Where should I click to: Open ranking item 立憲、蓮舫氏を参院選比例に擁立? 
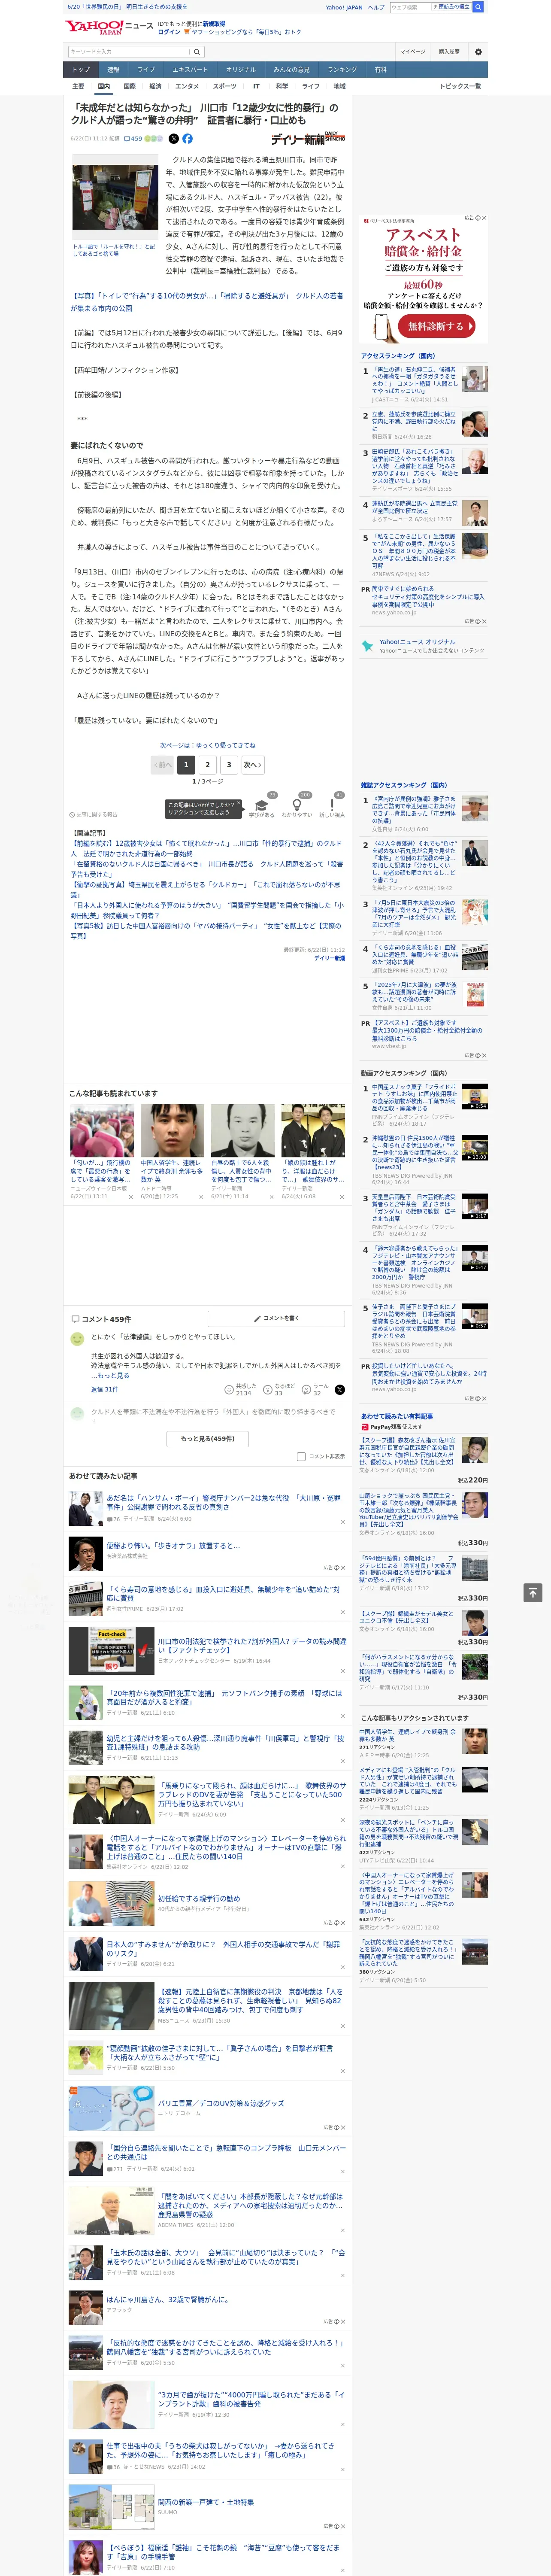point(415,422)
